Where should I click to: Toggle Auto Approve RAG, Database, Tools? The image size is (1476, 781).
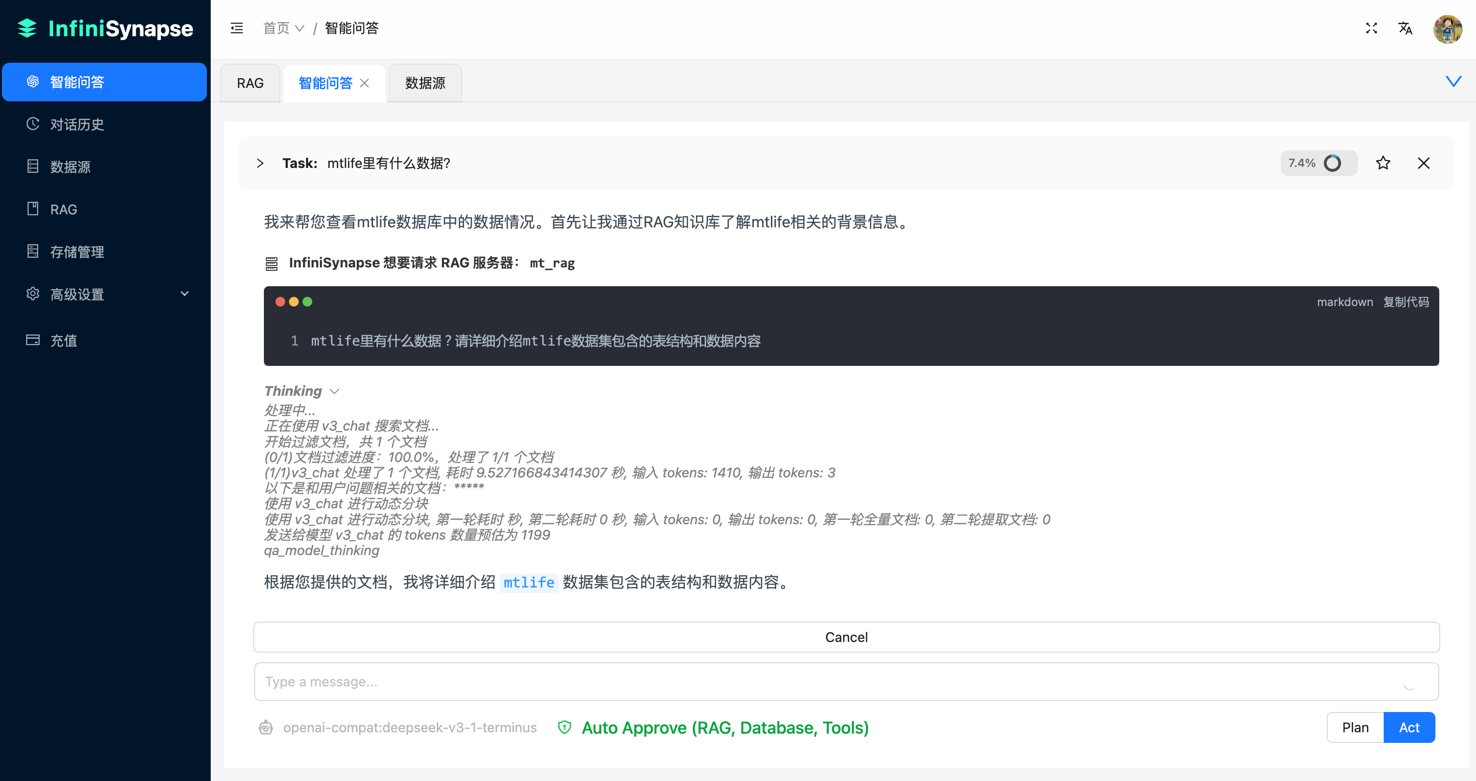click(x=724, y=727)
